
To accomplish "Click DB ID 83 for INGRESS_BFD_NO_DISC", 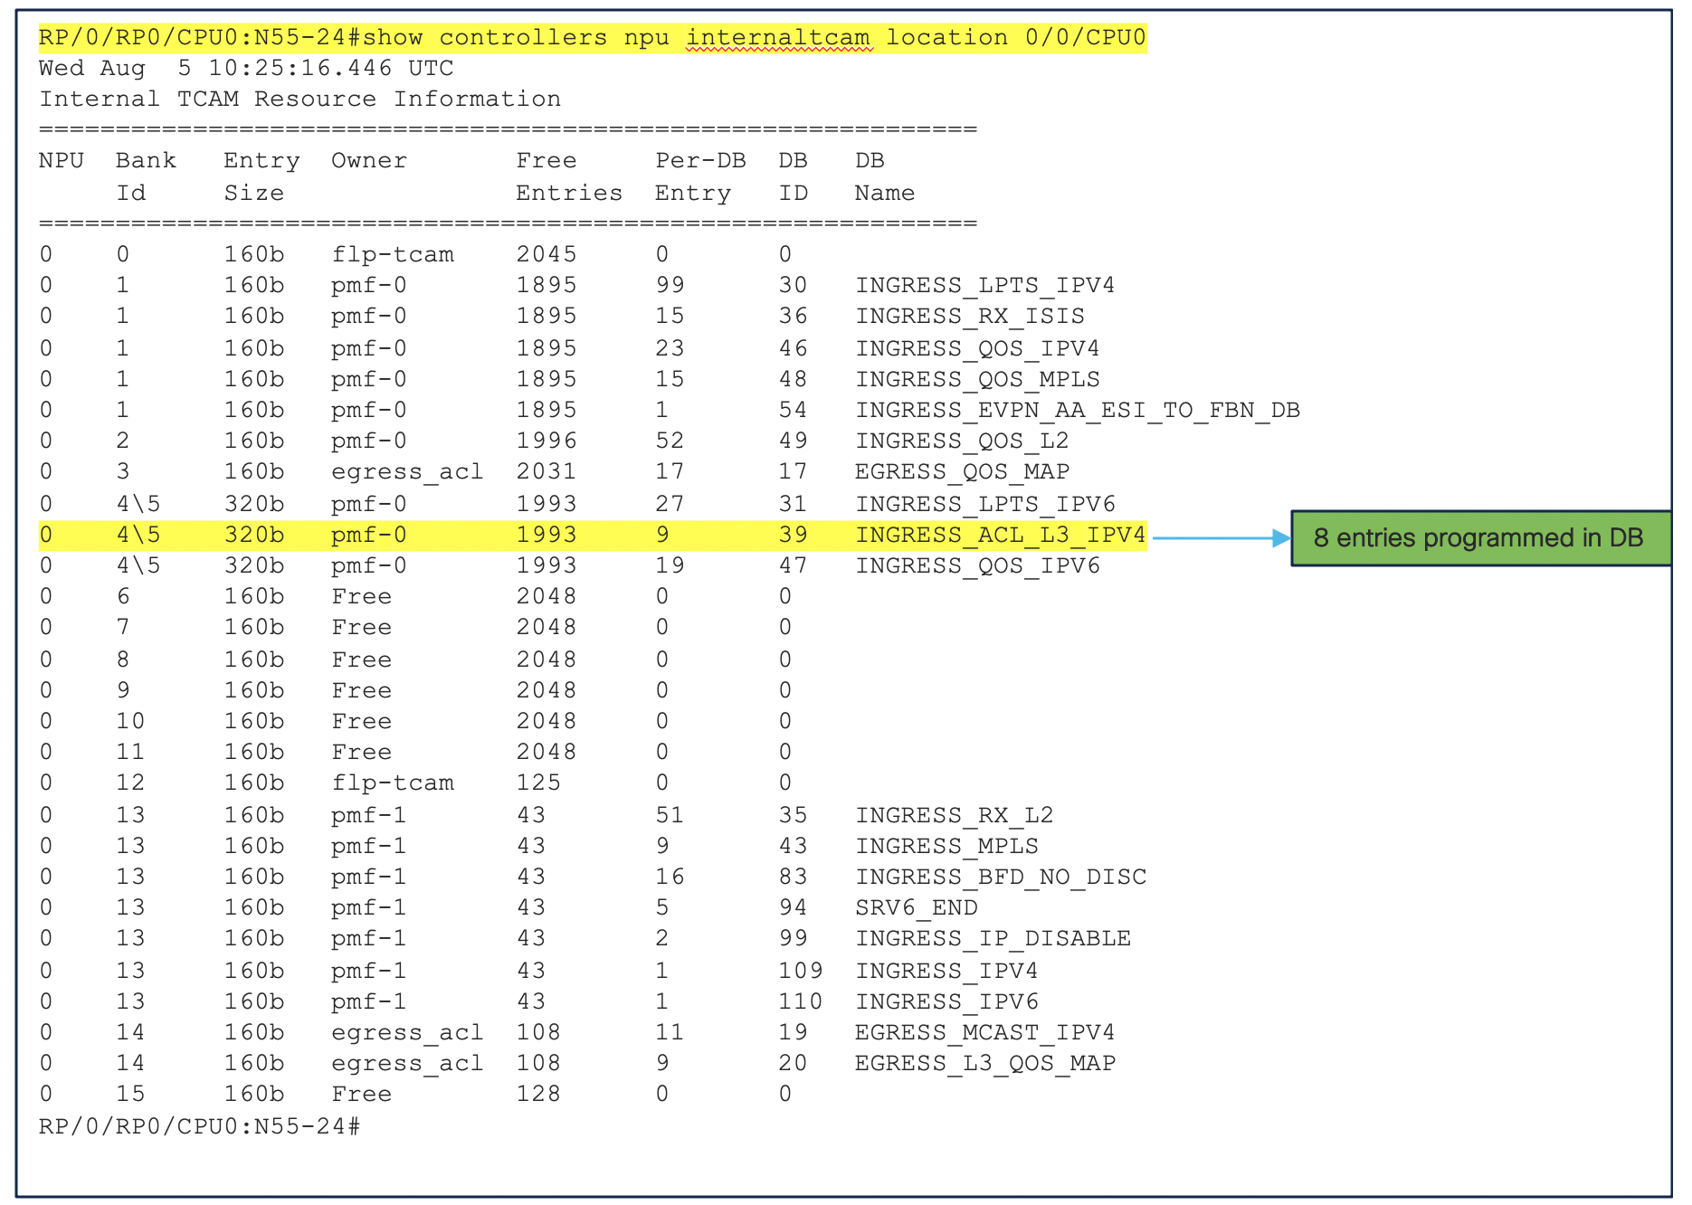I will pos(793,878).
